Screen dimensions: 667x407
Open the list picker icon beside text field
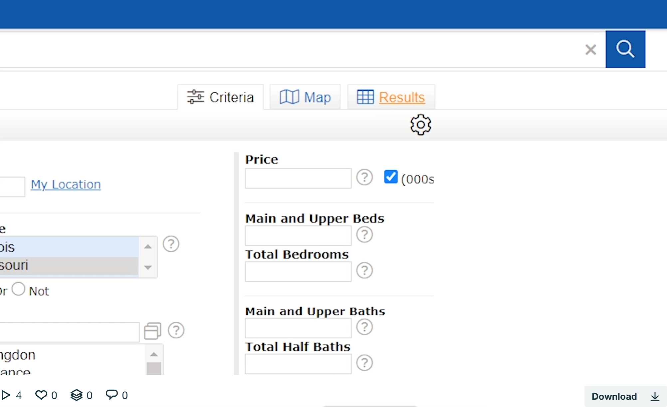pos(152,331)
